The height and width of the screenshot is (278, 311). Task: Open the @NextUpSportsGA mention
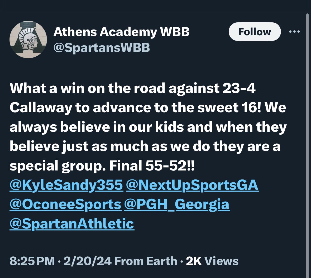(192, 185)
